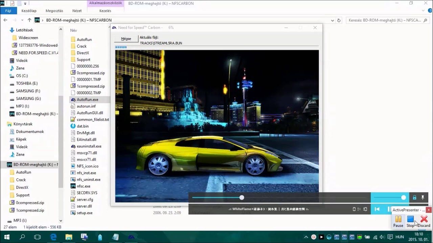Image resolution: width=433 pixels, height=243 pixels.
Task: Switch to the Kezdőlap ribbon tab
Action: (x=29, y=11)
